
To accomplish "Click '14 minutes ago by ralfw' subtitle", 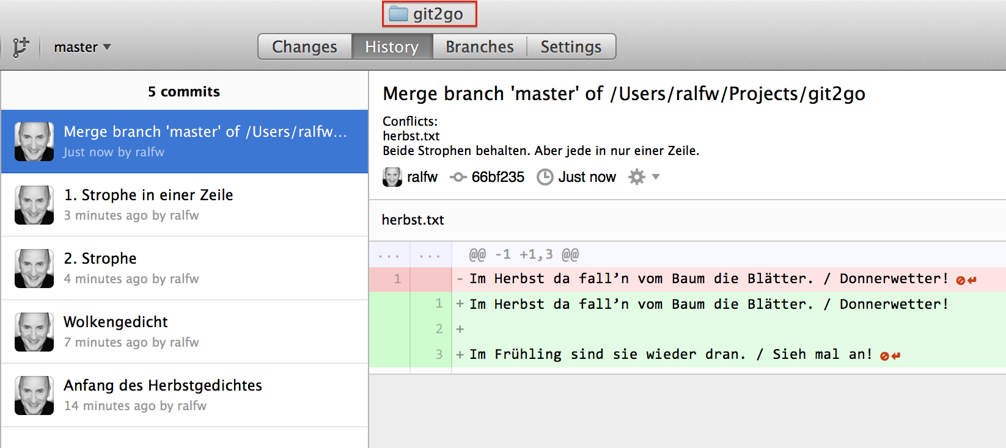I will (x=135, y=406).
